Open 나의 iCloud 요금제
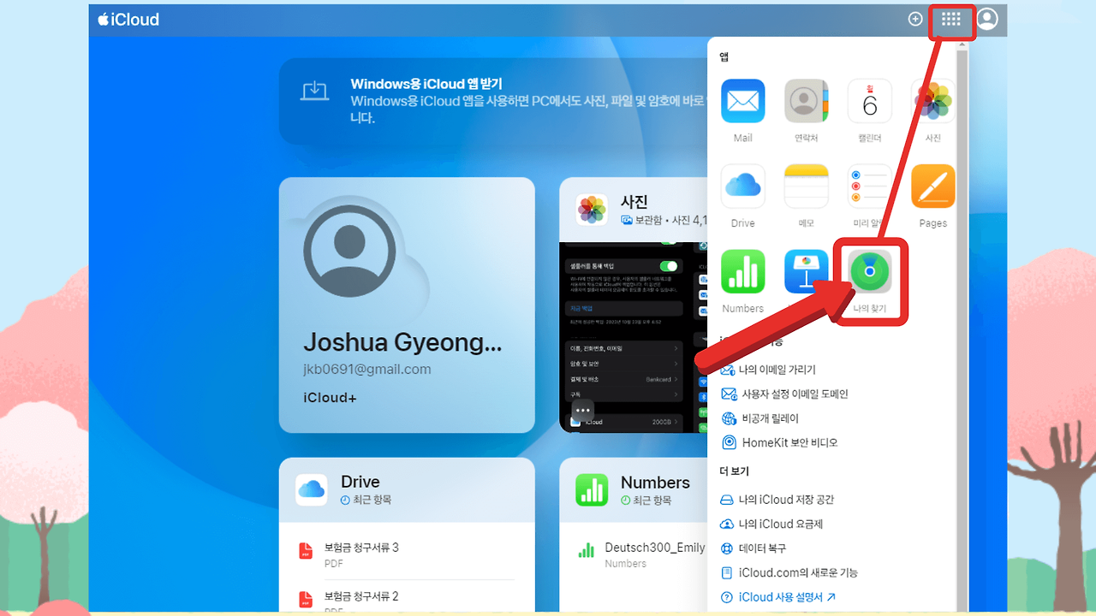This screenshot has height=616, width=1096. coord(771,524)
